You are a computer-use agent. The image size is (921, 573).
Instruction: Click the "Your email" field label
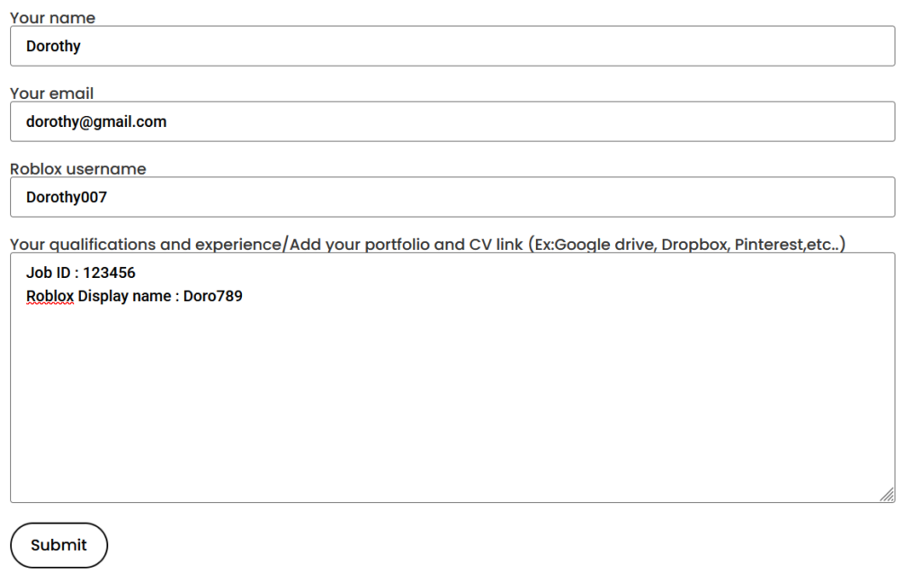tap(51, 94)
